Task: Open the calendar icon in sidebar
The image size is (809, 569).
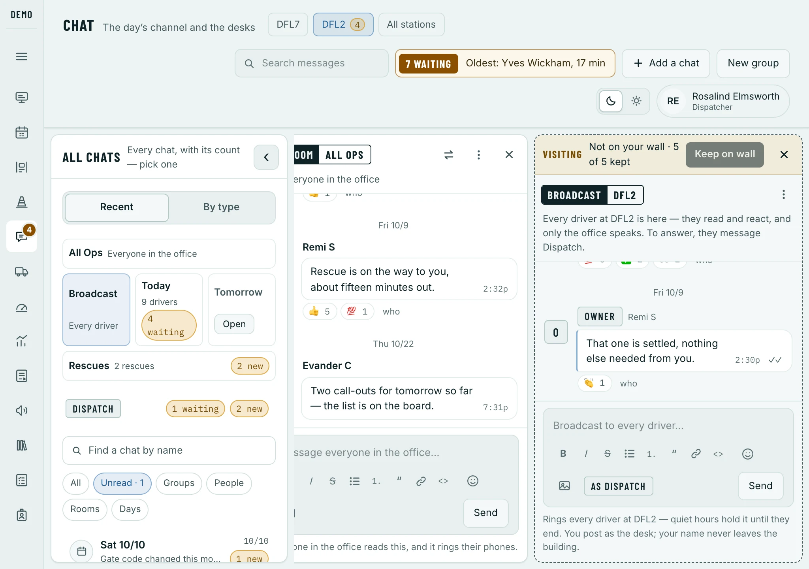Action: (x=22, y=132)
